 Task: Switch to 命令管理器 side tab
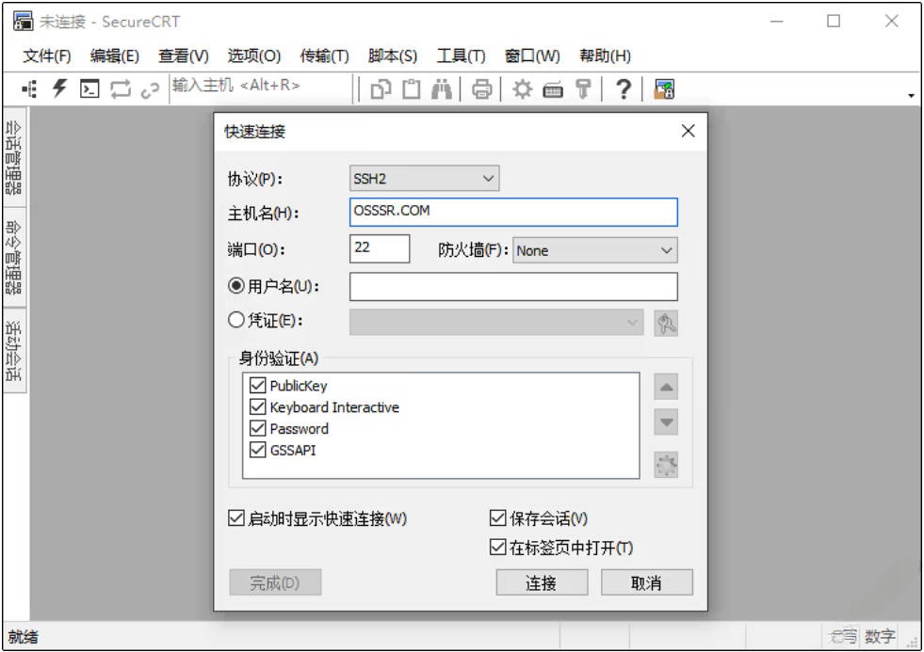point(14,257)
